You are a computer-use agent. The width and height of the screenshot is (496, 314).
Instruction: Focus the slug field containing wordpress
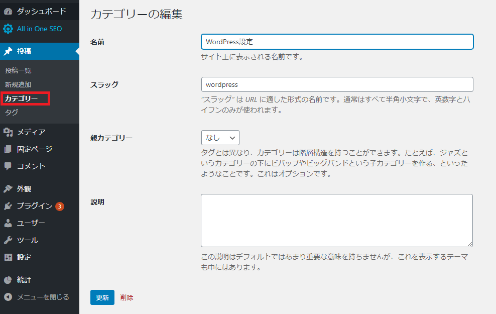(x=337, y=84)
